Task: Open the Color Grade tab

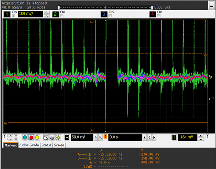Action: [29, 145]
